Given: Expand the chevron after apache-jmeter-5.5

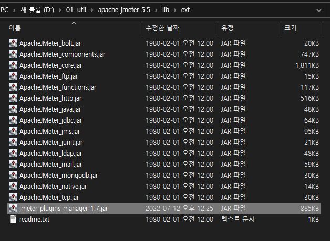Looking at the screenshot, I should pos(156,10).
